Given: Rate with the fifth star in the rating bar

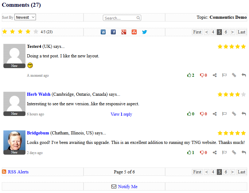Looking at the screenshot, I should (x=36, y=32).
